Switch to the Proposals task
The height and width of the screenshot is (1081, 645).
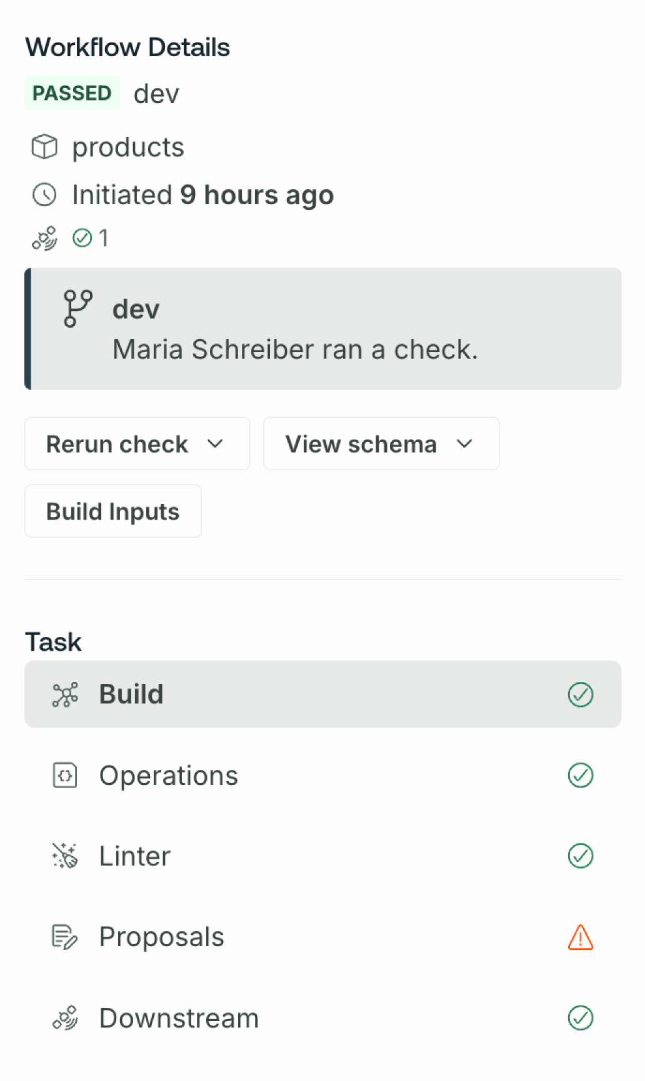[323, 937]
